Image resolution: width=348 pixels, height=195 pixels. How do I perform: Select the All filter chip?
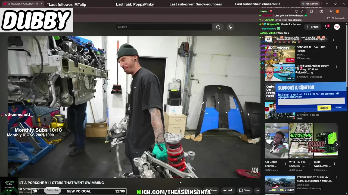coord(268,39)
